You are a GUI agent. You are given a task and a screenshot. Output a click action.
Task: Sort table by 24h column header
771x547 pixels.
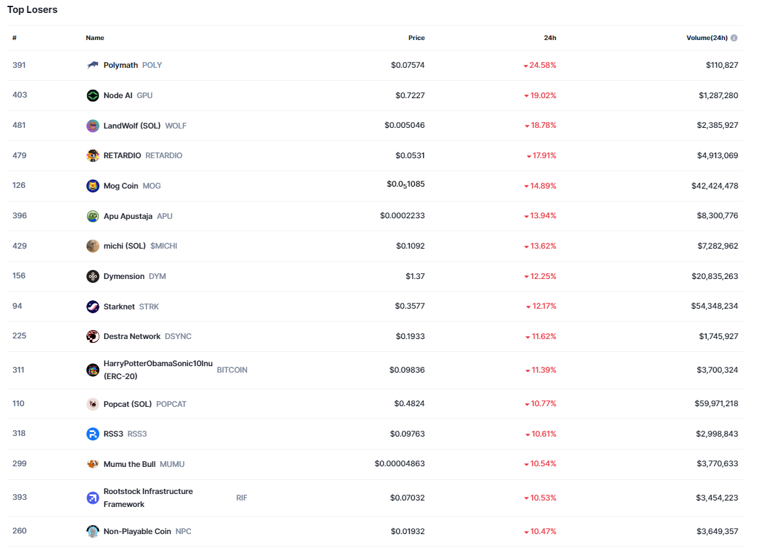[x=550, y=38]
